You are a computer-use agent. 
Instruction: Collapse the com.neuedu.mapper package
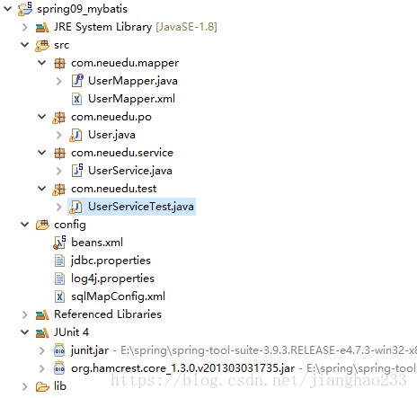[42, 63]
